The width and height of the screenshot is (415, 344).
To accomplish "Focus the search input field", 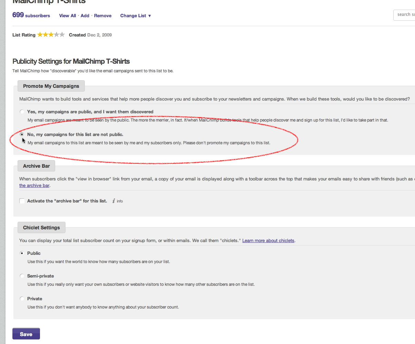I will [405, 15].
